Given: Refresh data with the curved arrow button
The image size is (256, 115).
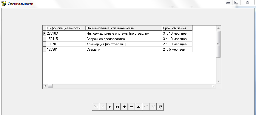Looking at the screenshot, I should pyautogui.click(x=160, y=107).
